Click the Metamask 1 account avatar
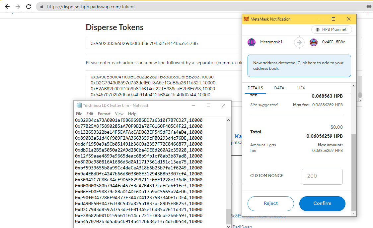The image size is (373, 228). [x=252, y=42]
